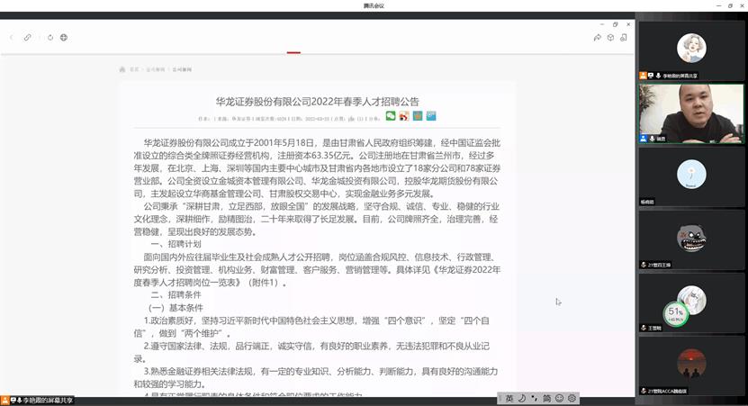Share article via WeChat icon
The image size is (748, 406).
391,116
